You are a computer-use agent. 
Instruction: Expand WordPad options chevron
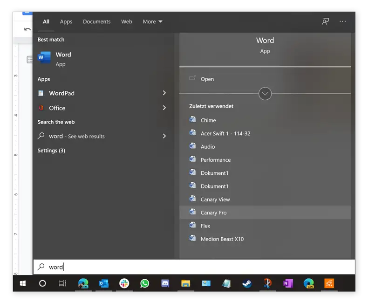(164, 93)
